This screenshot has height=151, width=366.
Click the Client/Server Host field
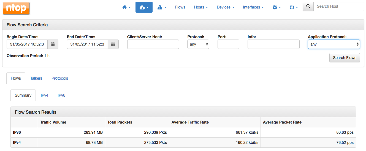tap(153, 44)
